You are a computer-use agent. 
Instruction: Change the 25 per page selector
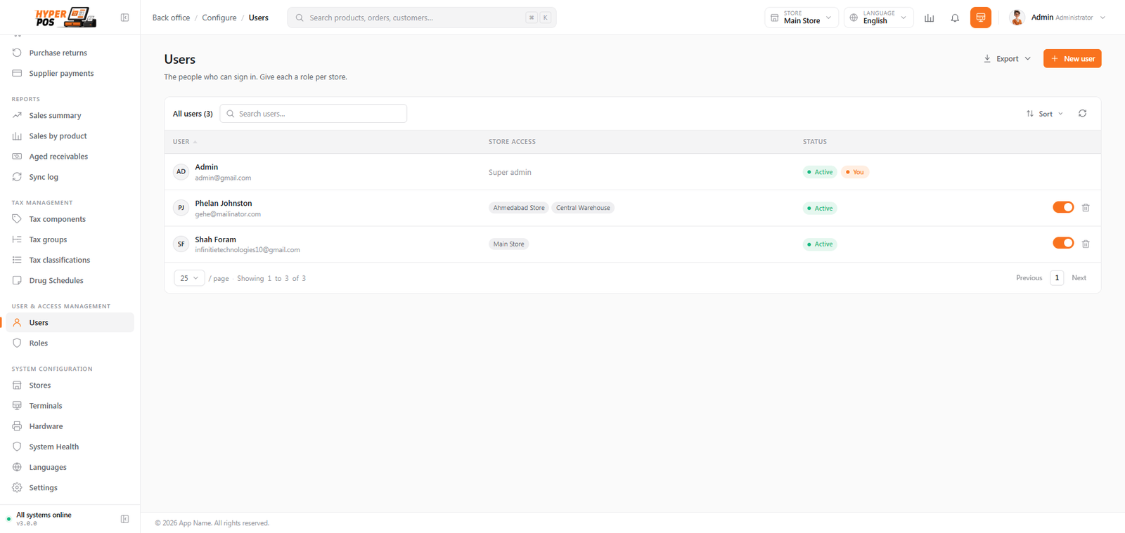[189, 278]
